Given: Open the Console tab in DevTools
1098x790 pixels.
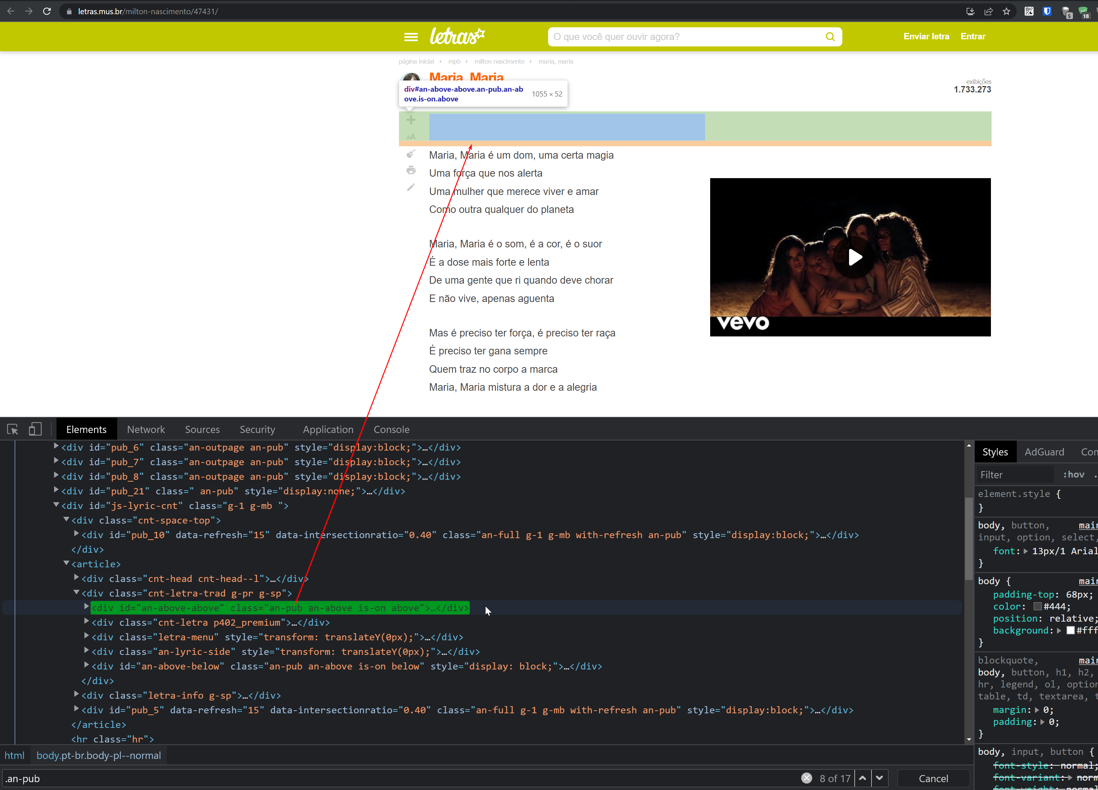Looking at the screenshot, I should pos(391,429).
